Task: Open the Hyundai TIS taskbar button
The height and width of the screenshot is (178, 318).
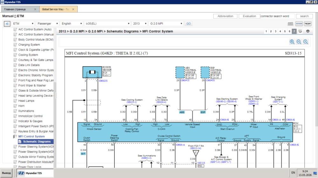Action: tap(35, 173)
